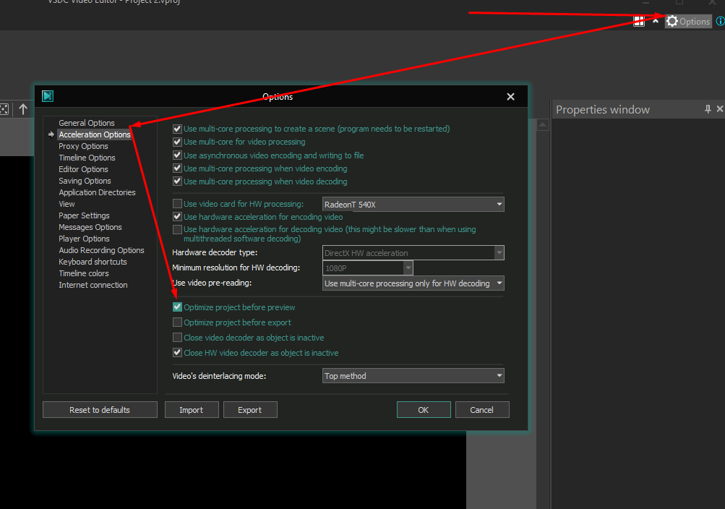Select General Options in the list
This screenshot has height=509, width=725.
(x=87, y=123)
